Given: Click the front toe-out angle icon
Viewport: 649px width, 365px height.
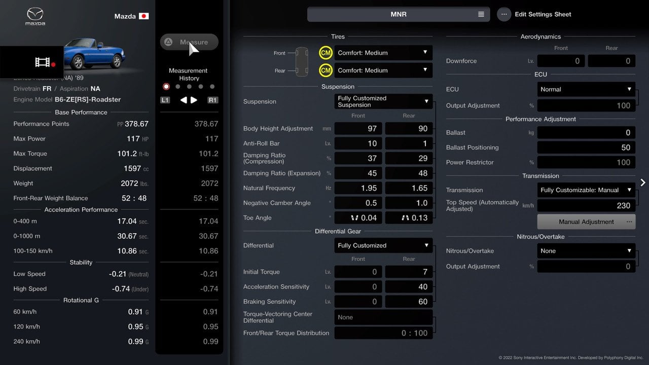Looking at the screenshot, I should 354,218.
